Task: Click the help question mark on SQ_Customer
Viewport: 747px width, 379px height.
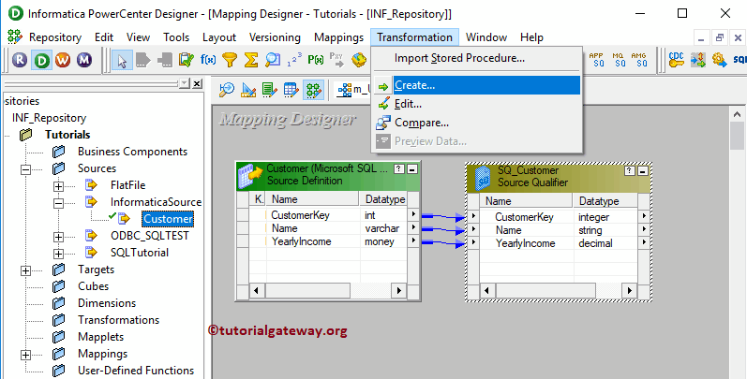Action: tap(630, 170)
